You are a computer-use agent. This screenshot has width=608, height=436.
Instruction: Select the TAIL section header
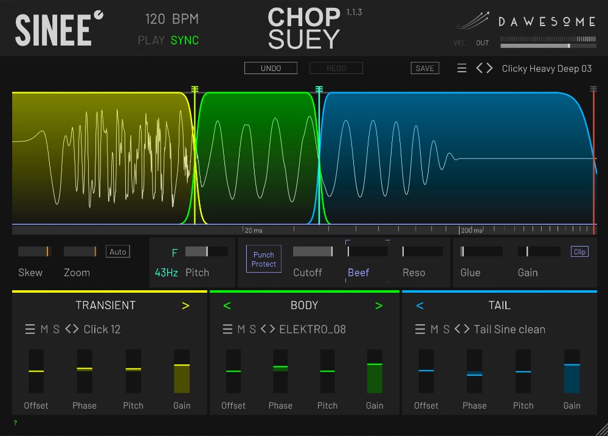click(x=499, y=305)
